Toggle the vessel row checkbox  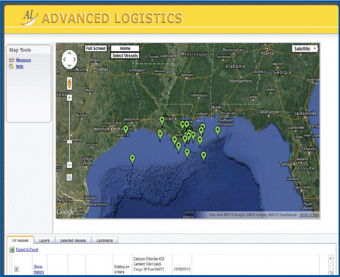pos(16,269)
